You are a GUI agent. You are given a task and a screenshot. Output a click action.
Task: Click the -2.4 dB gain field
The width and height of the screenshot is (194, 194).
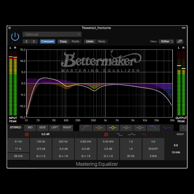pos(63,149)
